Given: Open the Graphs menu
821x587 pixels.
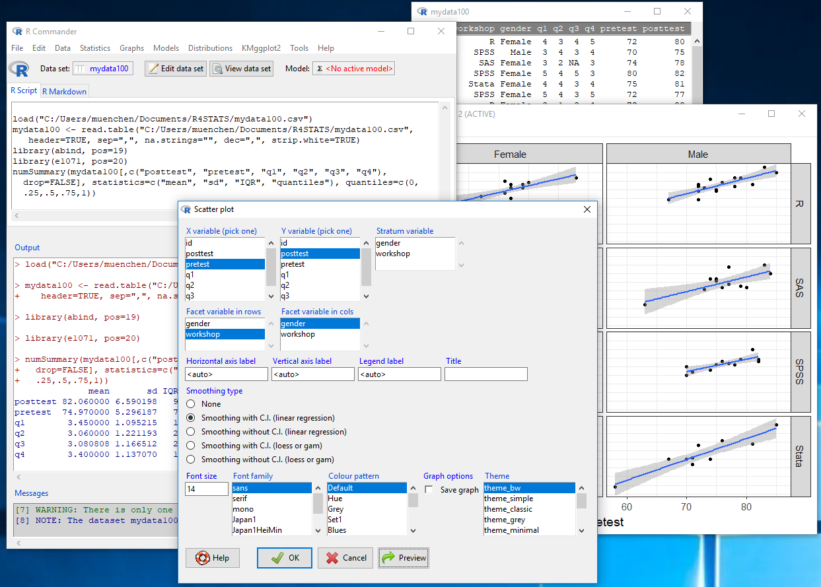Looking at the screenshot, I should (x=131, y=48).
